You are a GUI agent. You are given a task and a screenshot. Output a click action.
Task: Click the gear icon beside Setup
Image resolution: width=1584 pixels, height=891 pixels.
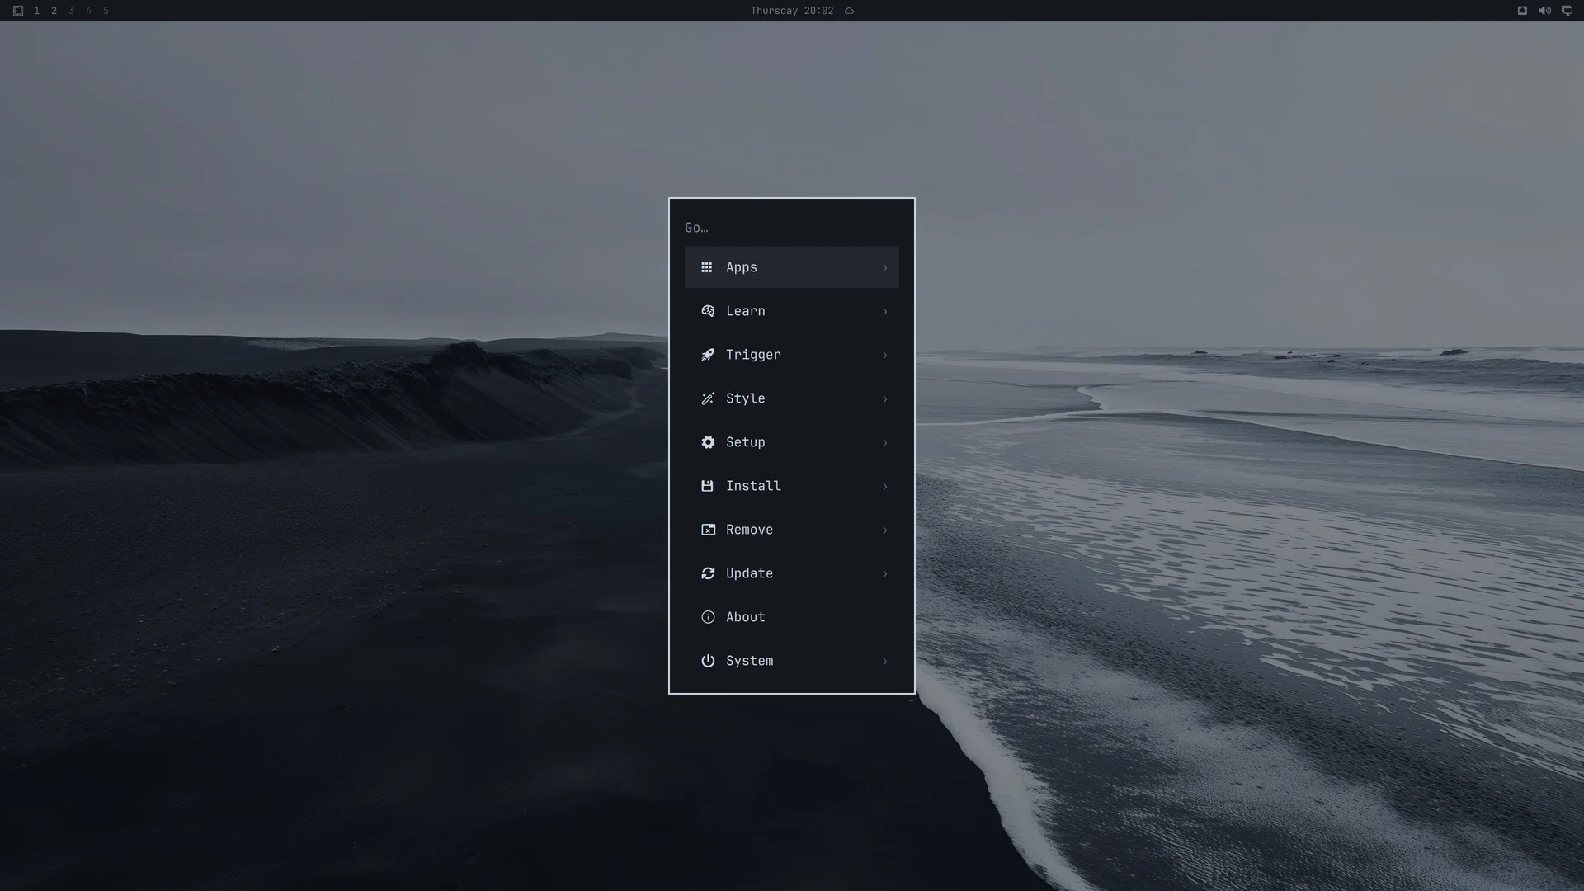pos(708,442)
